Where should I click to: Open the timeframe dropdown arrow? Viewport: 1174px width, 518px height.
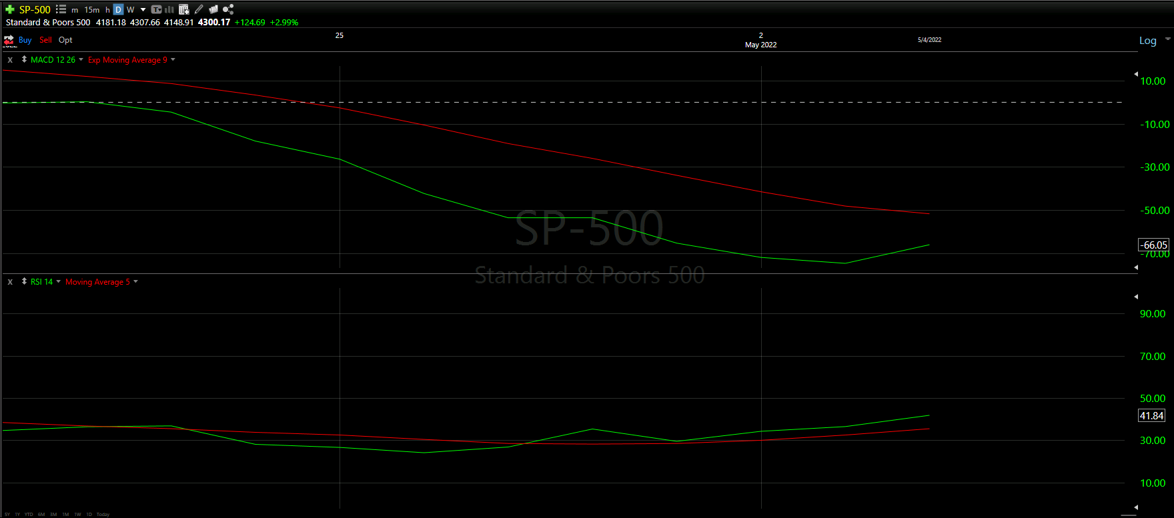[143, 9]
